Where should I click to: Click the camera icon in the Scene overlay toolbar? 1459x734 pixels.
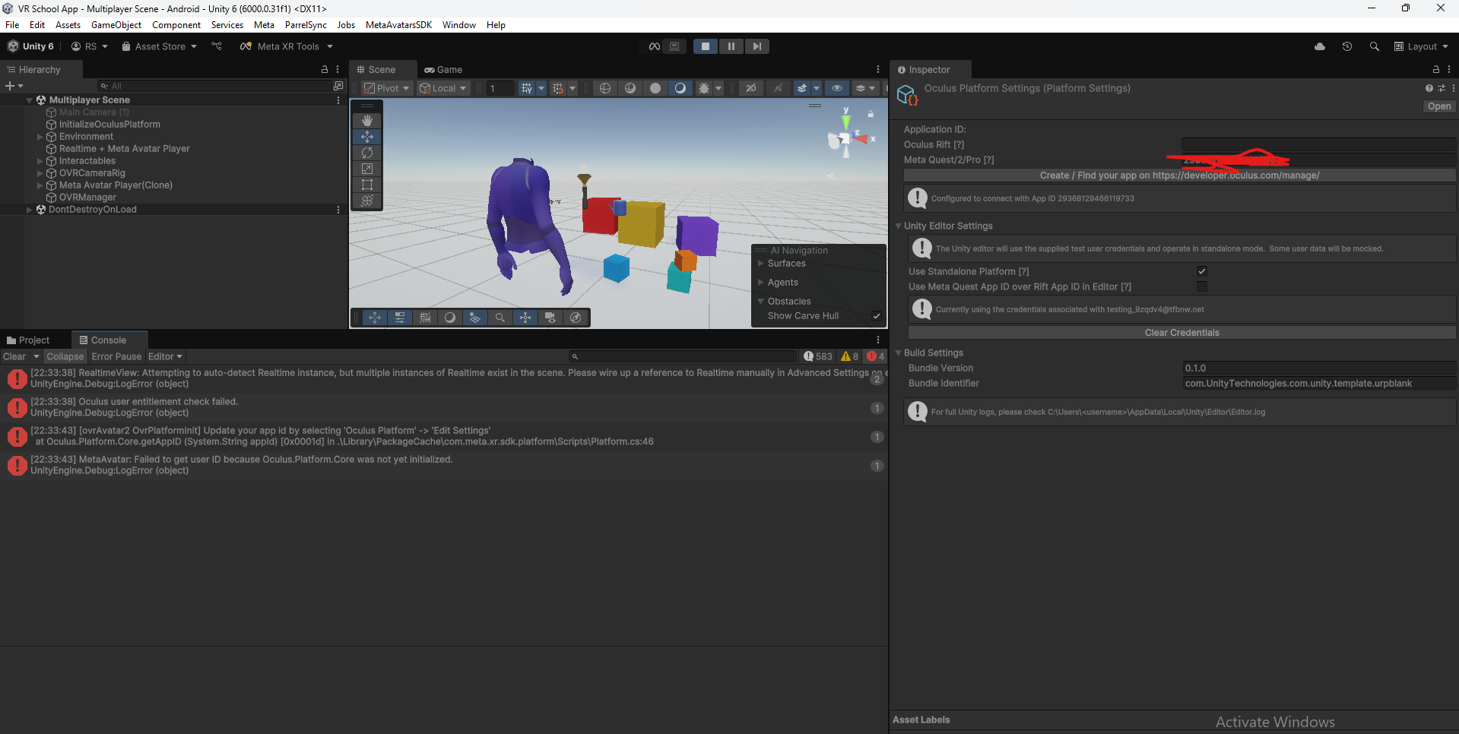coord(550,318)
